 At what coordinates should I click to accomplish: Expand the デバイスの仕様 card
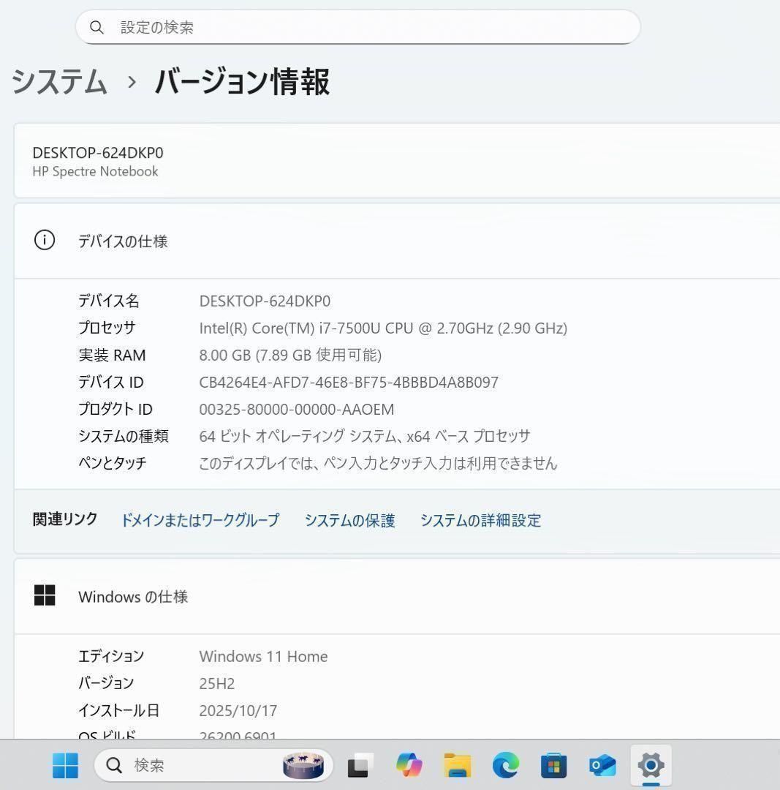click(395, 241)
